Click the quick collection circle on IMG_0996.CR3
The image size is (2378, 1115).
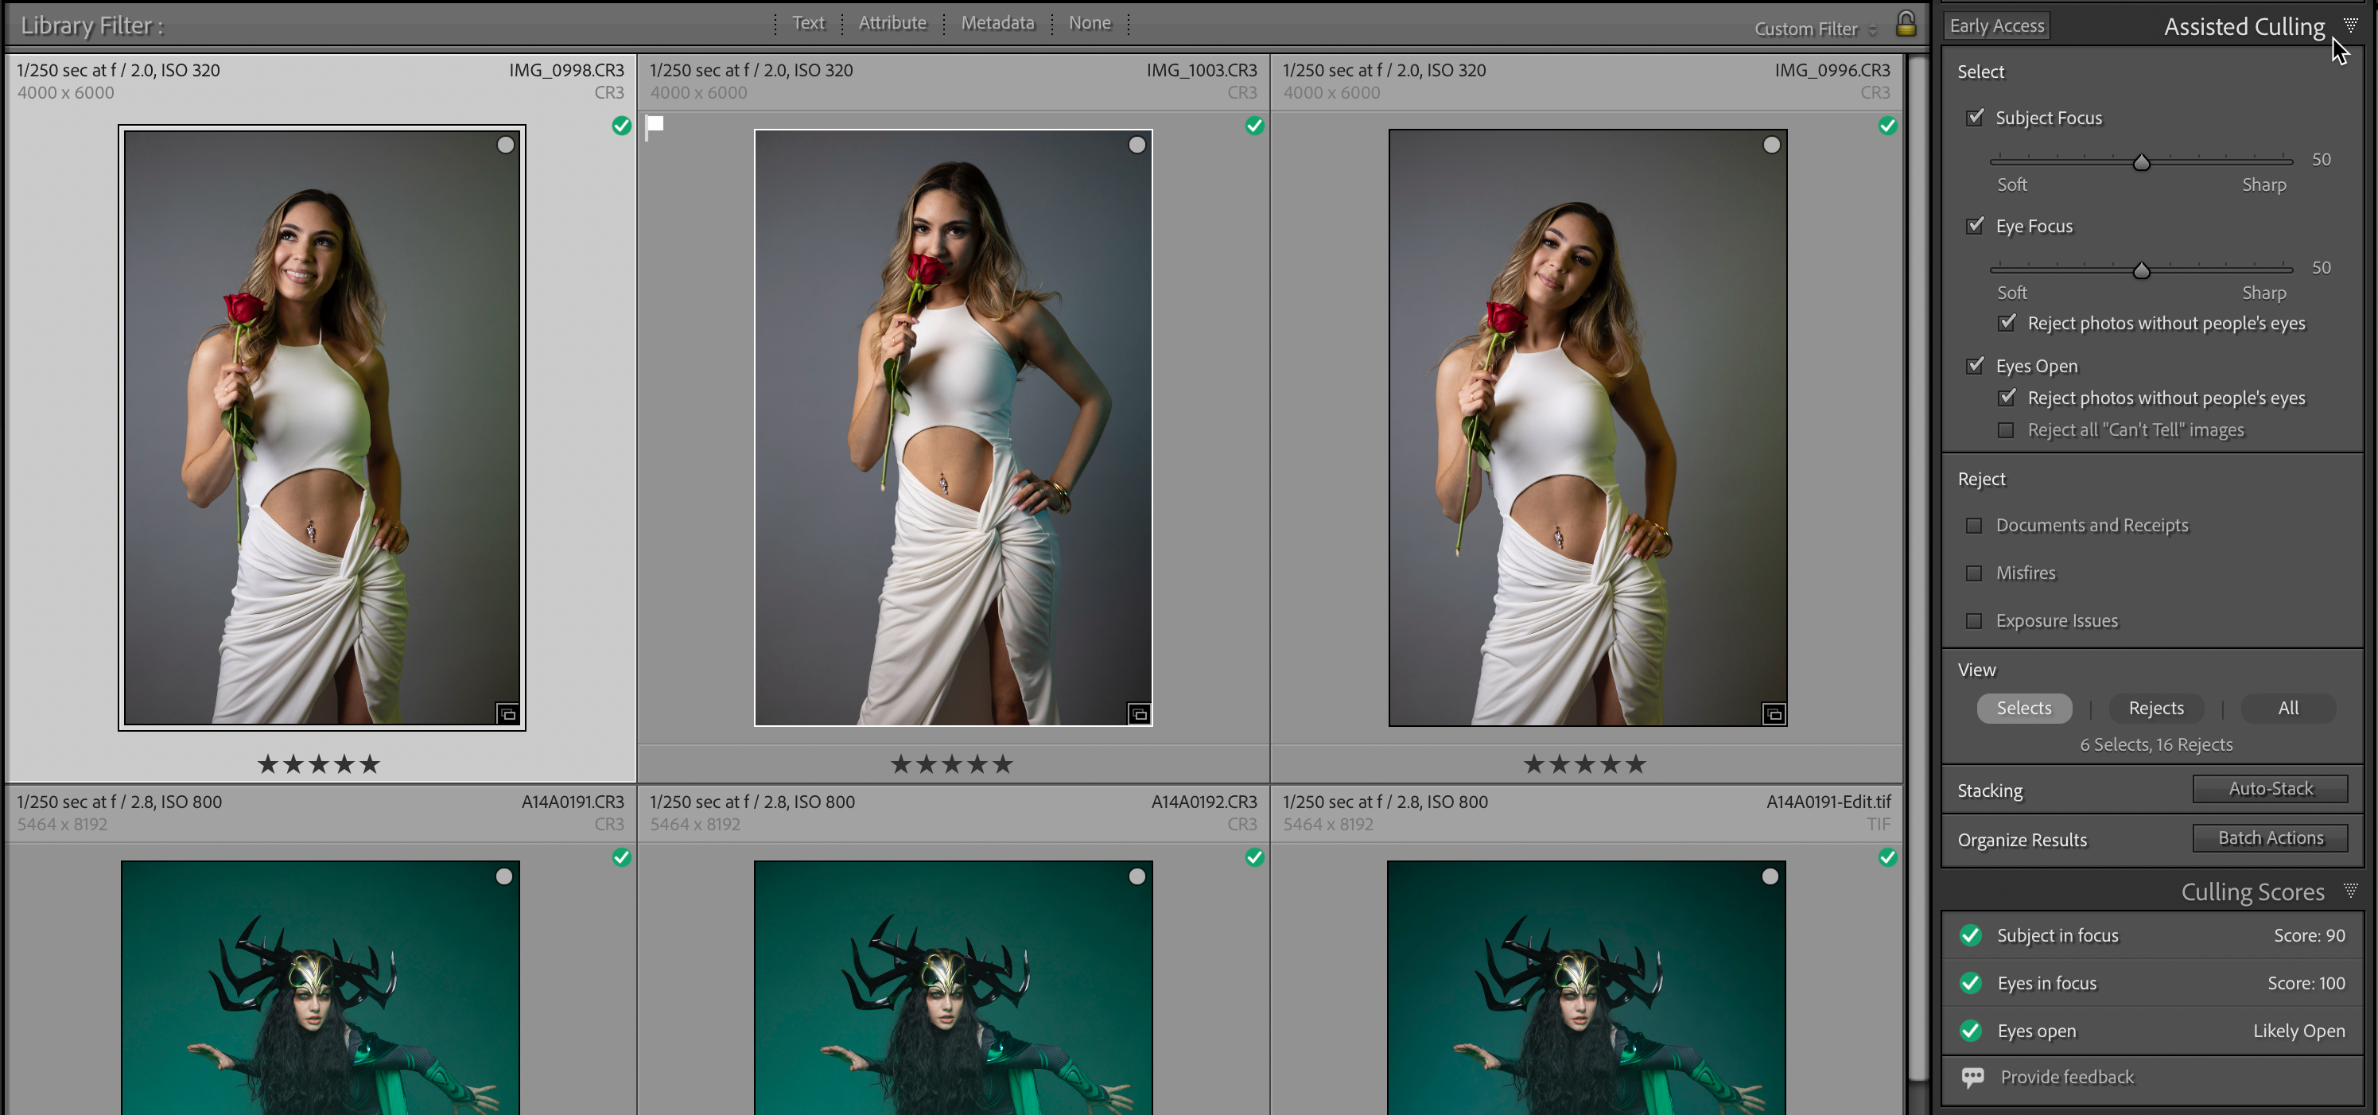[1770, 145]
